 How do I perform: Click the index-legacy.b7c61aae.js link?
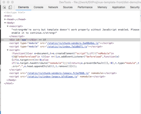(x=52, y=77)
